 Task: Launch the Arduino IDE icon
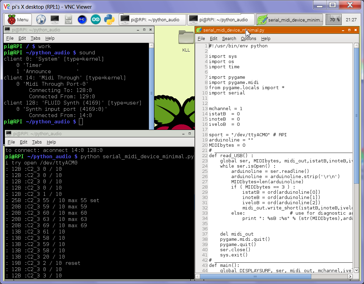(x=96, y=20)
